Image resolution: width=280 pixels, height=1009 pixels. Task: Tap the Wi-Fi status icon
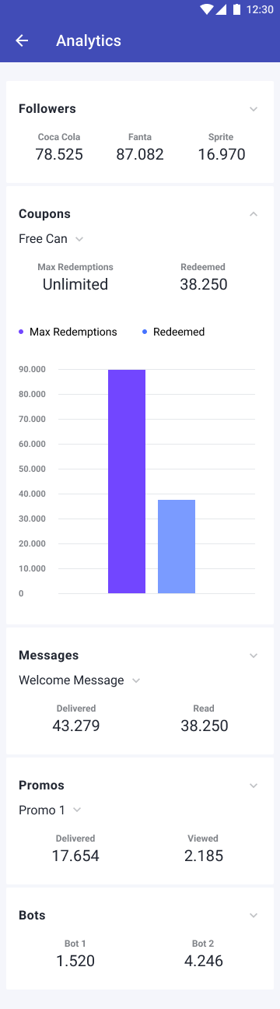click(x=207, y=9)
